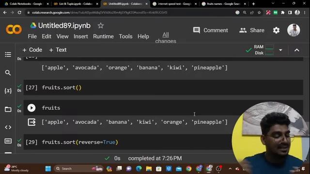Click inside the fruits.sort(reverse=True) cell
Viewport: 310px width, 174px height.
pos(128,142)
